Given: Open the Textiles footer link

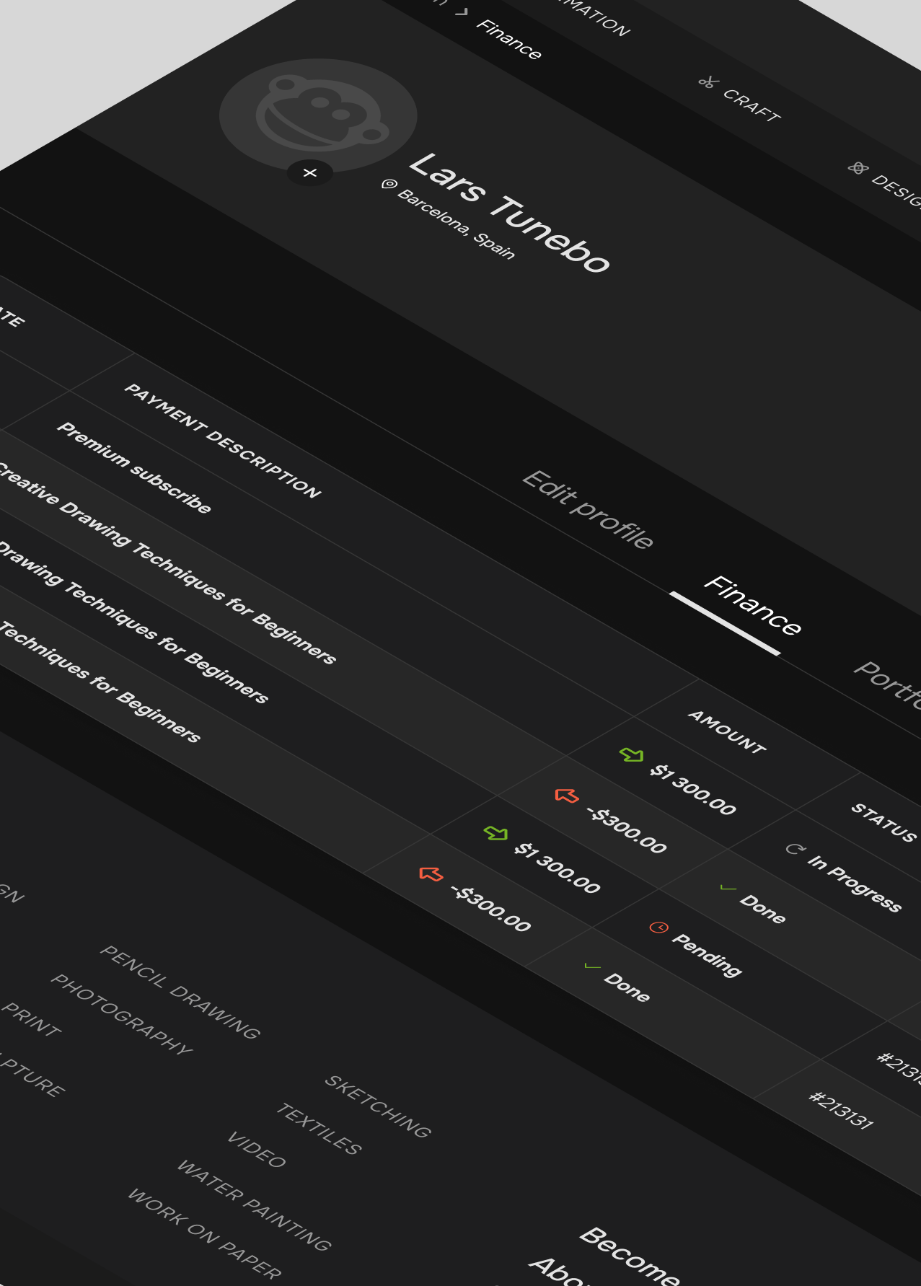Looking at the screenshot, I should [x=319, y=1129].
